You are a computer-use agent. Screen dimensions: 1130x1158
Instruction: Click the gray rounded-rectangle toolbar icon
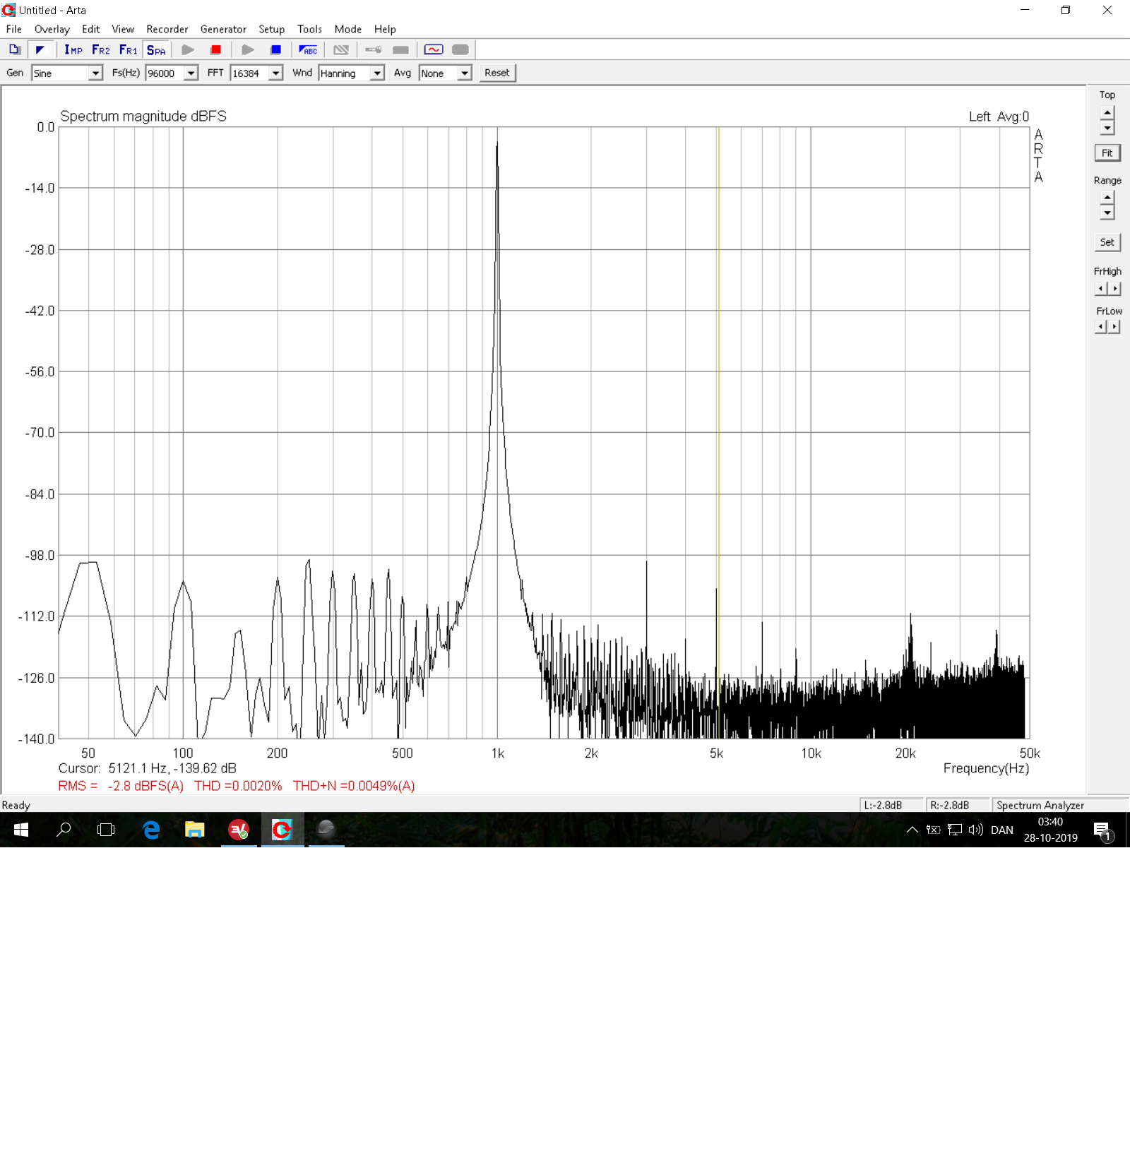[460, 49]
